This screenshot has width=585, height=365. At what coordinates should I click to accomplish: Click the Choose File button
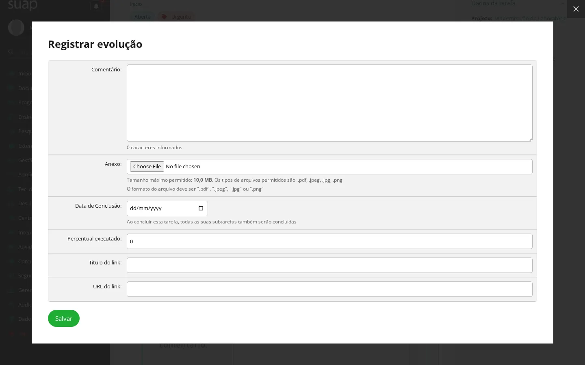[147, 167]
